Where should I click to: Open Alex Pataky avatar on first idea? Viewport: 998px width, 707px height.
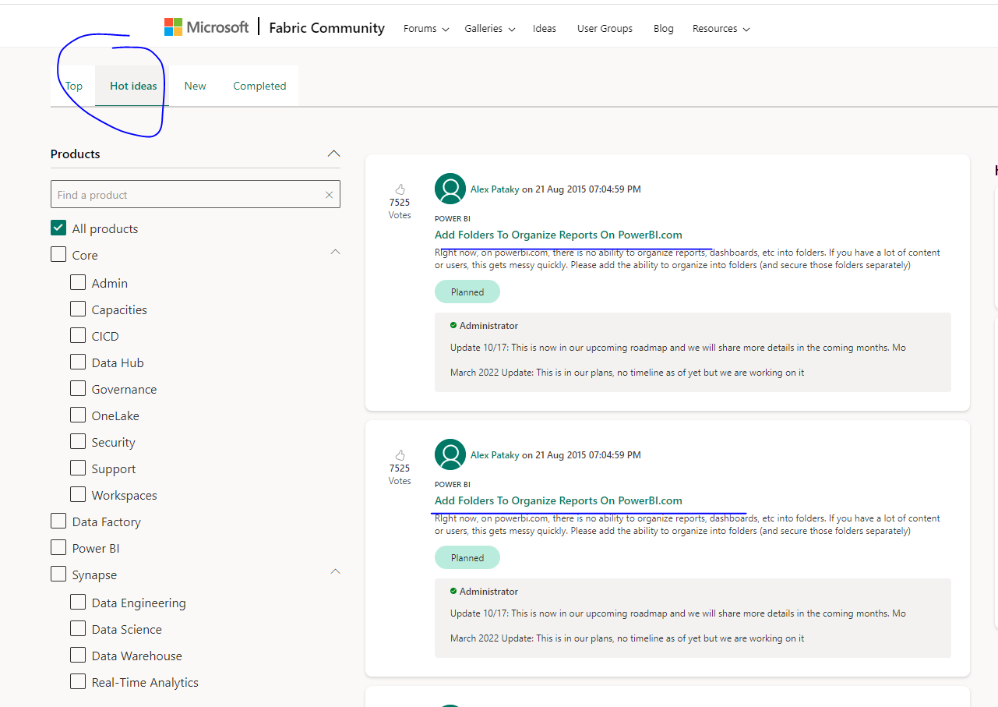(450, 189)
